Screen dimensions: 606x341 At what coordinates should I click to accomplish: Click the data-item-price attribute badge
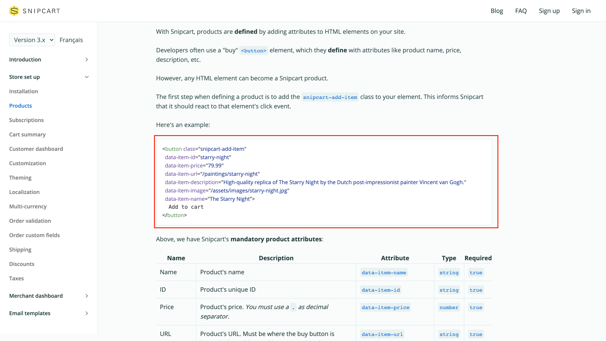[x=385, y=307]
